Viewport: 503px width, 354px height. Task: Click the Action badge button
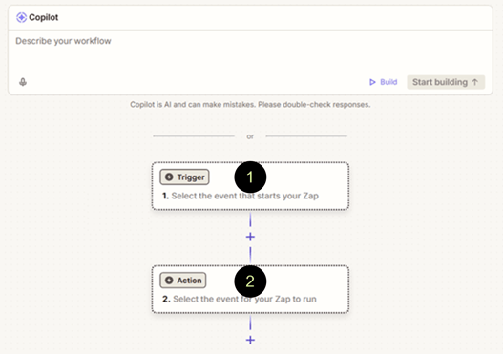coord(183,281)
